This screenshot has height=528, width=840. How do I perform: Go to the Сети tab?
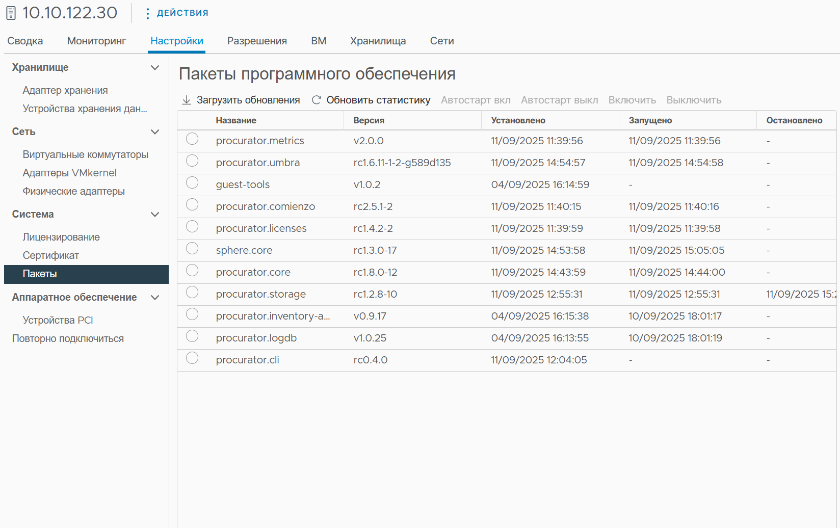(442, 41)
